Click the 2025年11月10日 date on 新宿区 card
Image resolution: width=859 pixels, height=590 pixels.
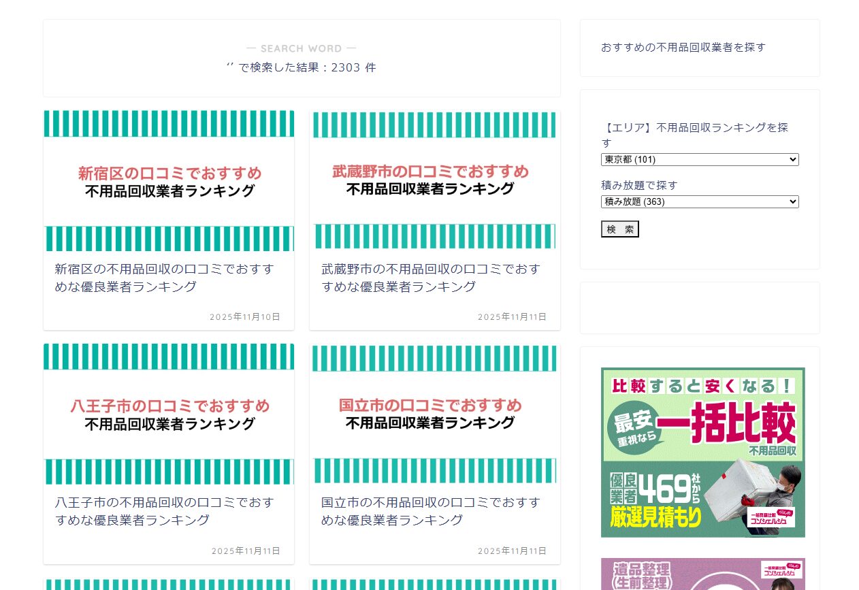245,317
